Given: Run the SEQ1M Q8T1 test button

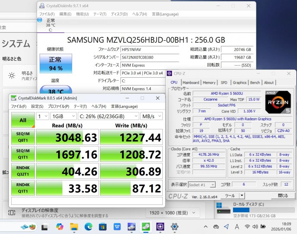Looking at the screenshot, I should (x=23, y=137).
